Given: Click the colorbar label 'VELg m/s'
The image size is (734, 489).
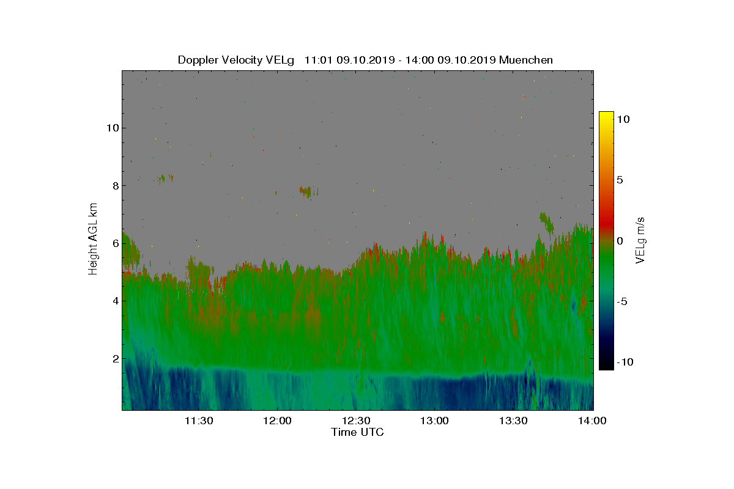Looking at the screenshot, I should [640, 239].
